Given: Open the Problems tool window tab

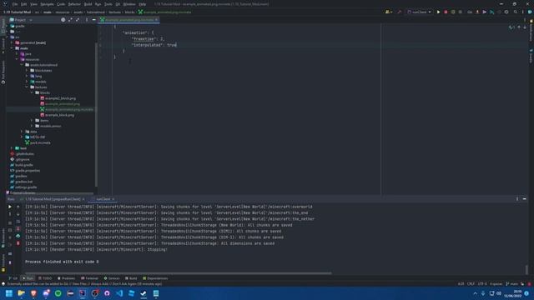Looking at the screenshot, I should (x=66, y=278).
